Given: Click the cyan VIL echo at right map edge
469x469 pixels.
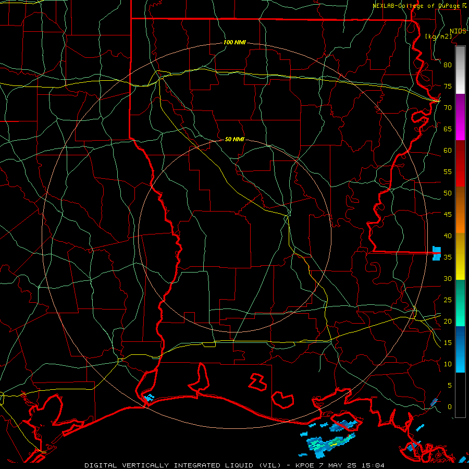Looking at the screenshot, I should (x=437, y=253).
